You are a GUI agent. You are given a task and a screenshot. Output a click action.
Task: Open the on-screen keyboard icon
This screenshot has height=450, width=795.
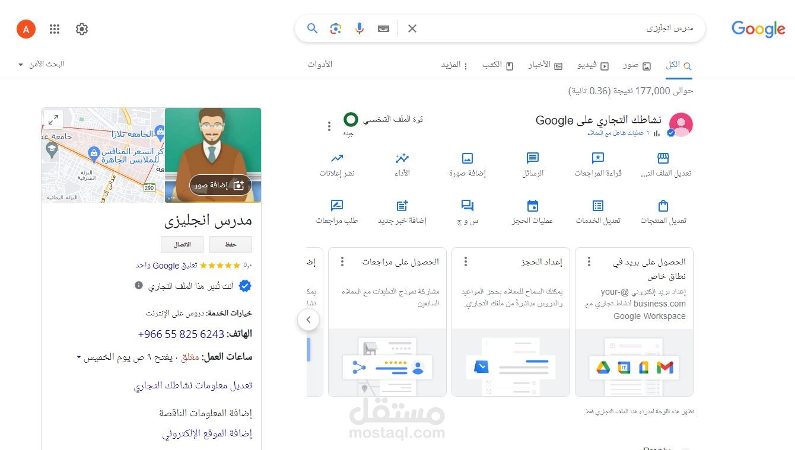(x=383, y=28)
